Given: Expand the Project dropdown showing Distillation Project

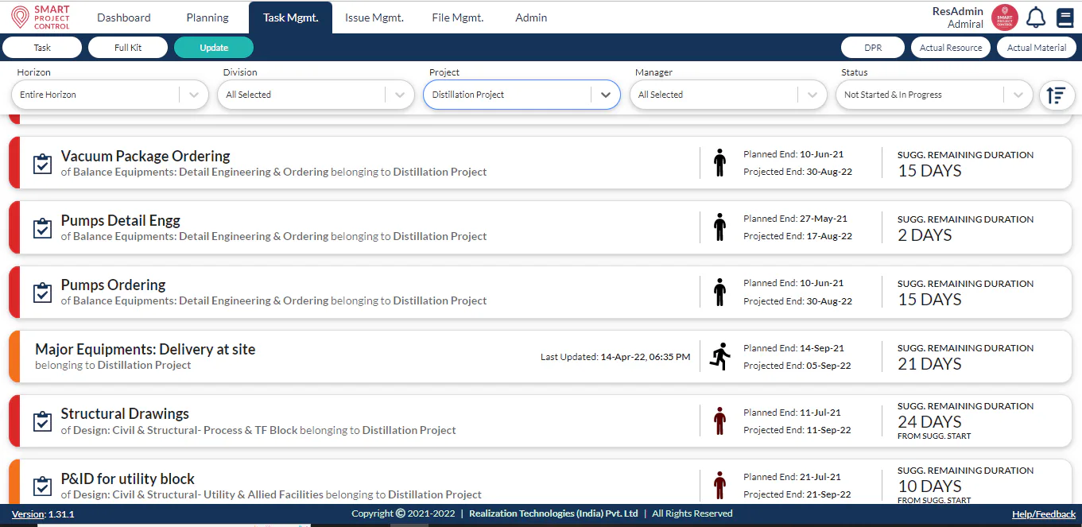Looking at the screenshot, I should click(605, 95).
